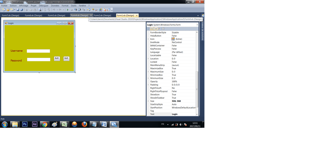Click the Password text box

click(x=38, y=60)
